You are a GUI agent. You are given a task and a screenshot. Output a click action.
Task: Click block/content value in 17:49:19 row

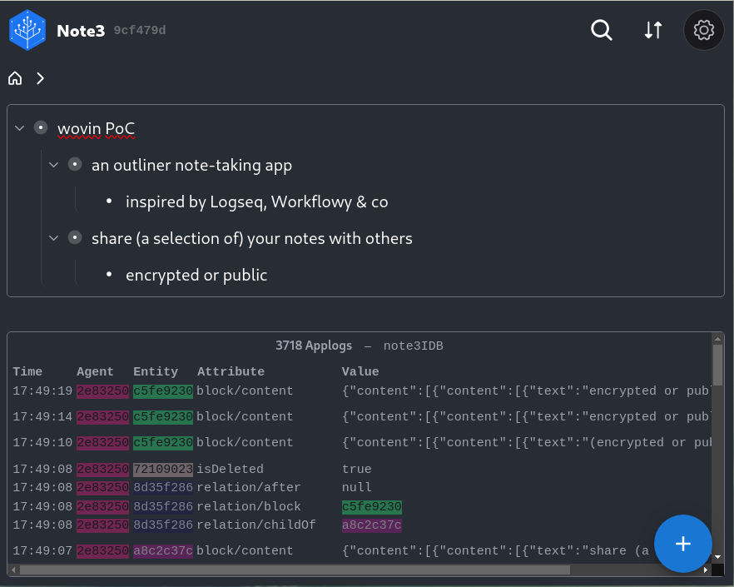pyautogui.click(x=526, y=391)
